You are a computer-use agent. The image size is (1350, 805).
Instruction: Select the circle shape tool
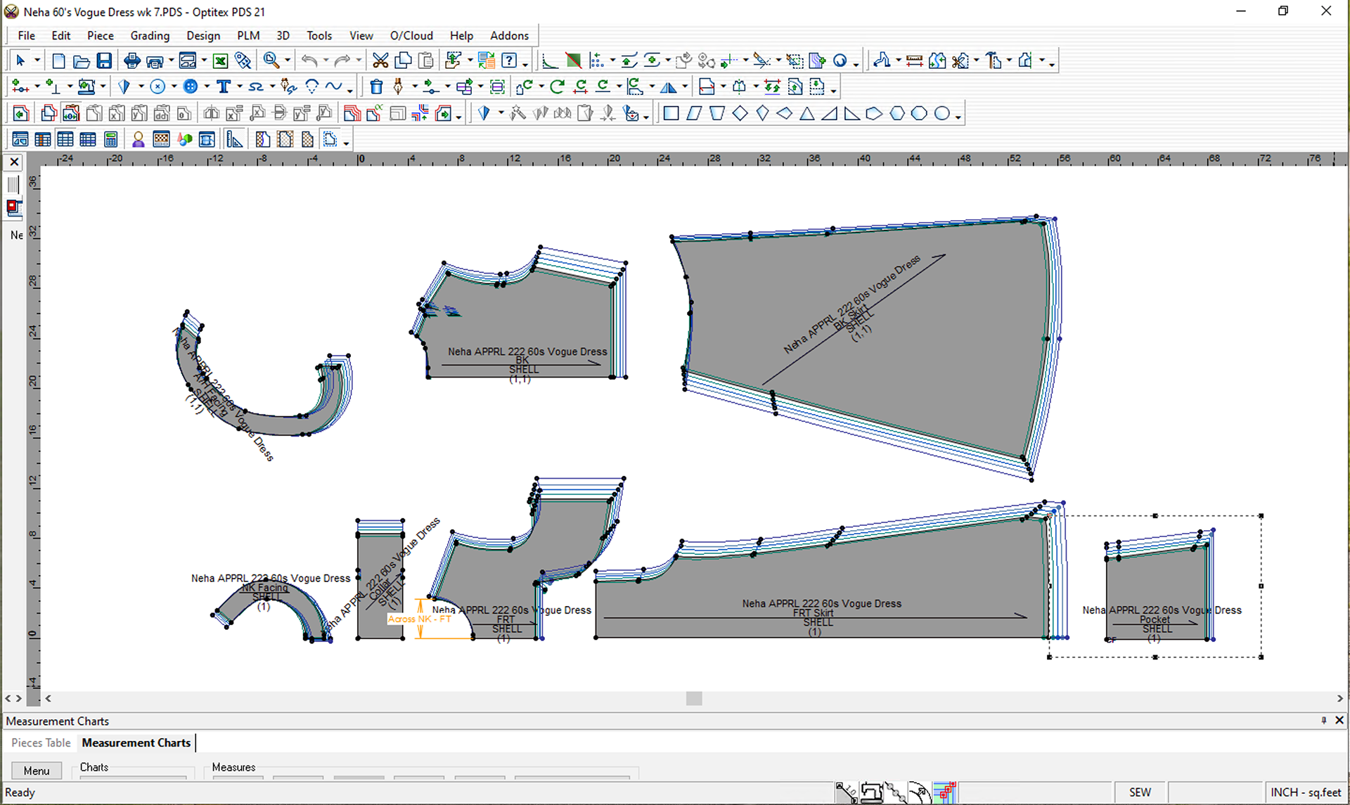(941, 113)
